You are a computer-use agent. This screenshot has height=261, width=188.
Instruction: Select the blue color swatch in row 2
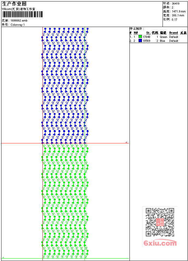coord(140,41)
